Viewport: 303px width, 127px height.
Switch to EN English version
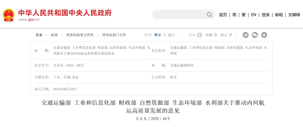tap(254, 15)
